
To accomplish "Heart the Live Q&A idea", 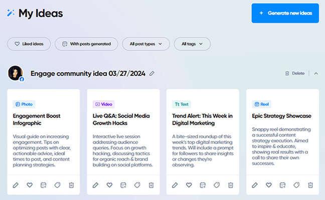I will 109,185.
